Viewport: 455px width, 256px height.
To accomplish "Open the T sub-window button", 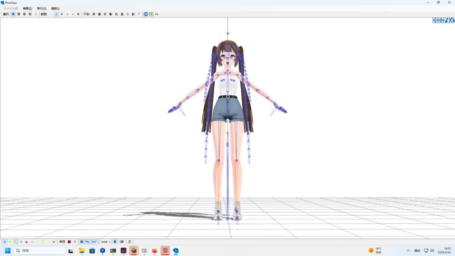I will (x=139, y=14).
